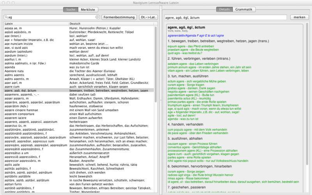The width and height of the screenshot is (312, 195).
Task: Select the row 'agāsō agāsōnis, m'
Action: coord(79,32)
